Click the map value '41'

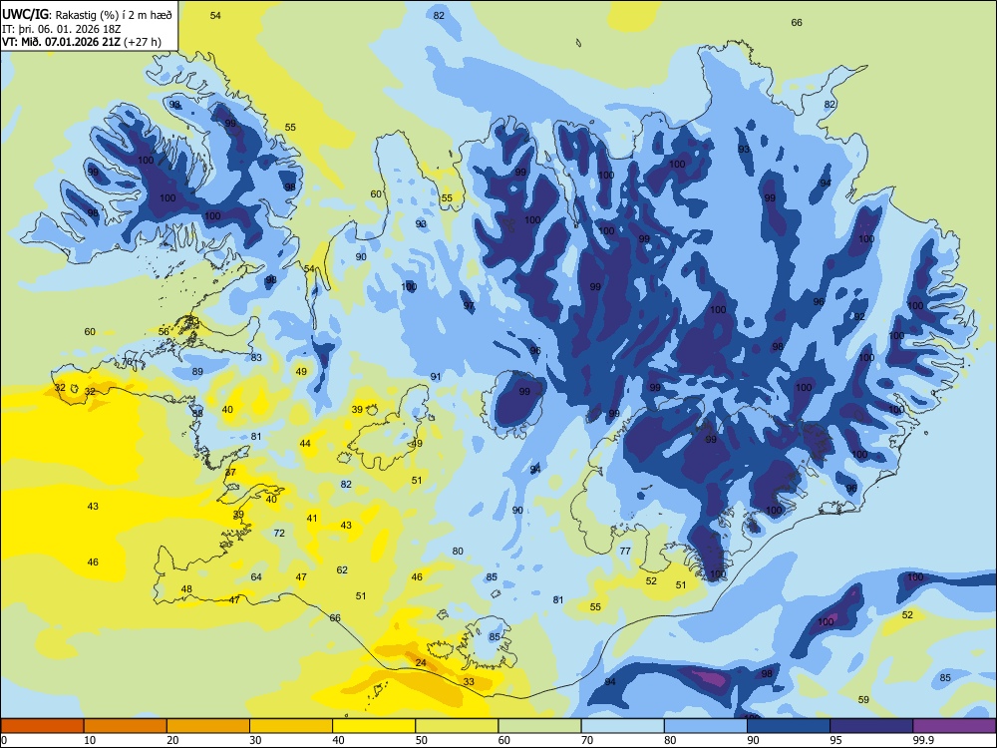point(312,519)
